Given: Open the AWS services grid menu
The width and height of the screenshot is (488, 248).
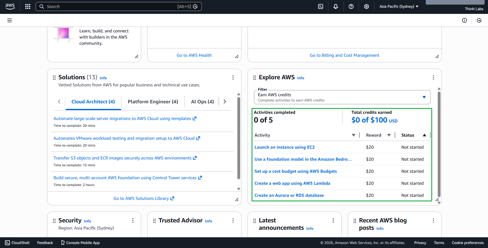Looking at the screenshot, I should coord(28,6).
